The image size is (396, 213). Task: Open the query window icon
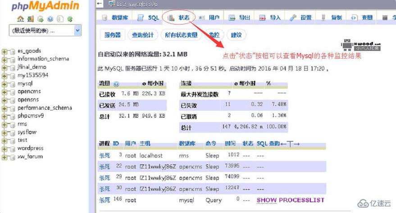point(41,19)
